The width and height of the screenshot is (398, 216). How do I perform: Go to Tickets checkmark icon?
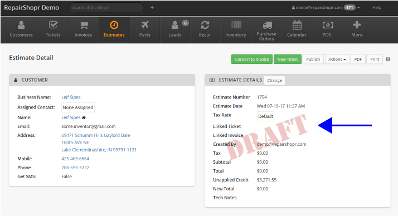(53, 25)
